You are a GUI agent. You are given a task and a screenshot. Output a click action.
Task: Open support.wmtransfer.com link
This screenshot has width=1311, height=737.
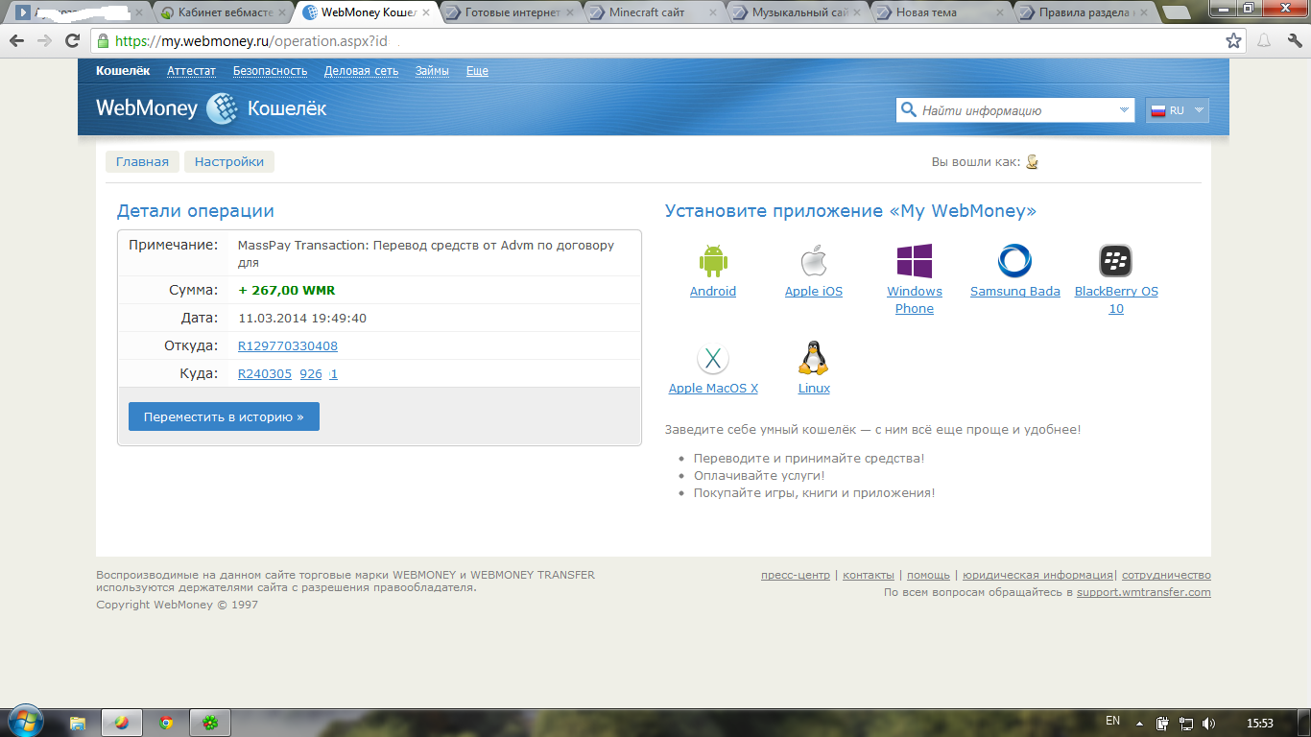click(1144, 592)
